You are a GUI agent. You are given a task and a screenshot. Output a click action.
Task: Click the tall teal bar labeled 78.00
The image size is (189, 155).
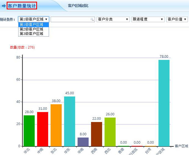[x=164, y=103]
